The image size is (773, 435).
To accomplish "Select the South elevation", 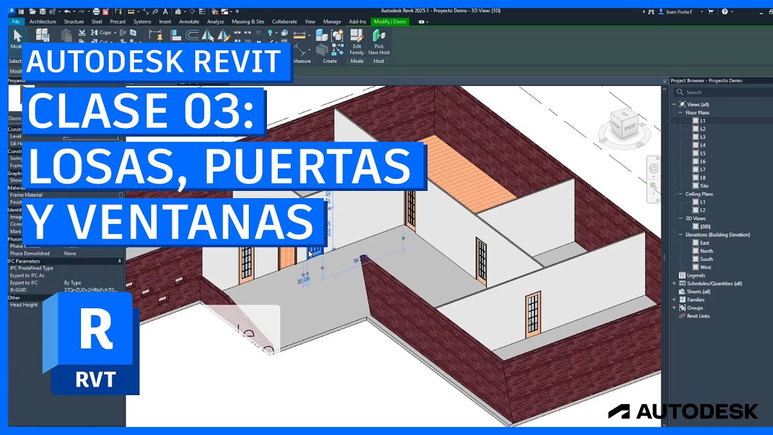I will tap(706, 259).
